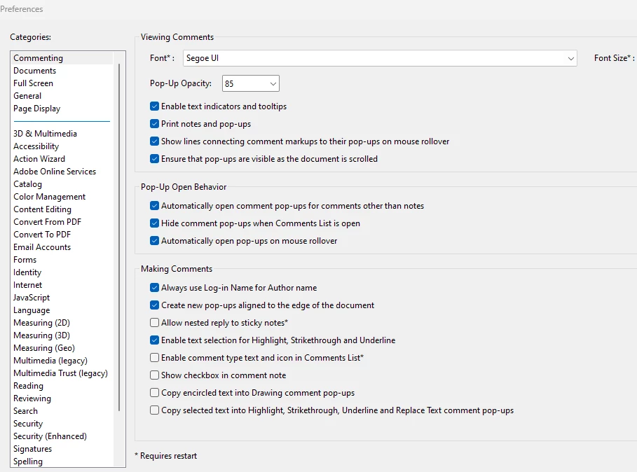
Task: Choose Convert To PDF category
Action: click(62, 234)
